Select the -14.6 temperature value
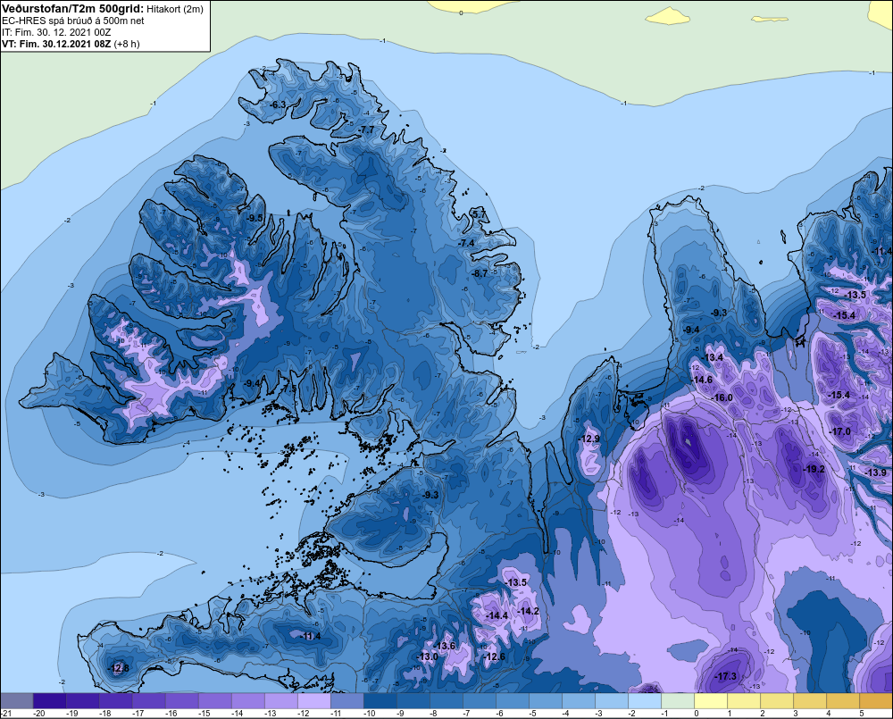The height and width of the screenshot is (719, 893). [x=701, y=380]
